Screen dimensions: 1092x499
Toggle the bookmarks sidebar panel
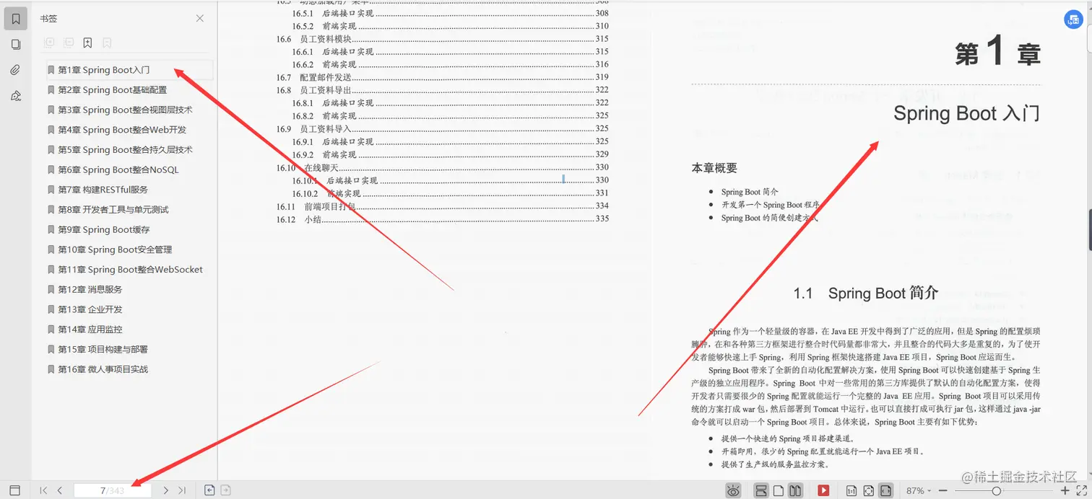coord(16,18)
